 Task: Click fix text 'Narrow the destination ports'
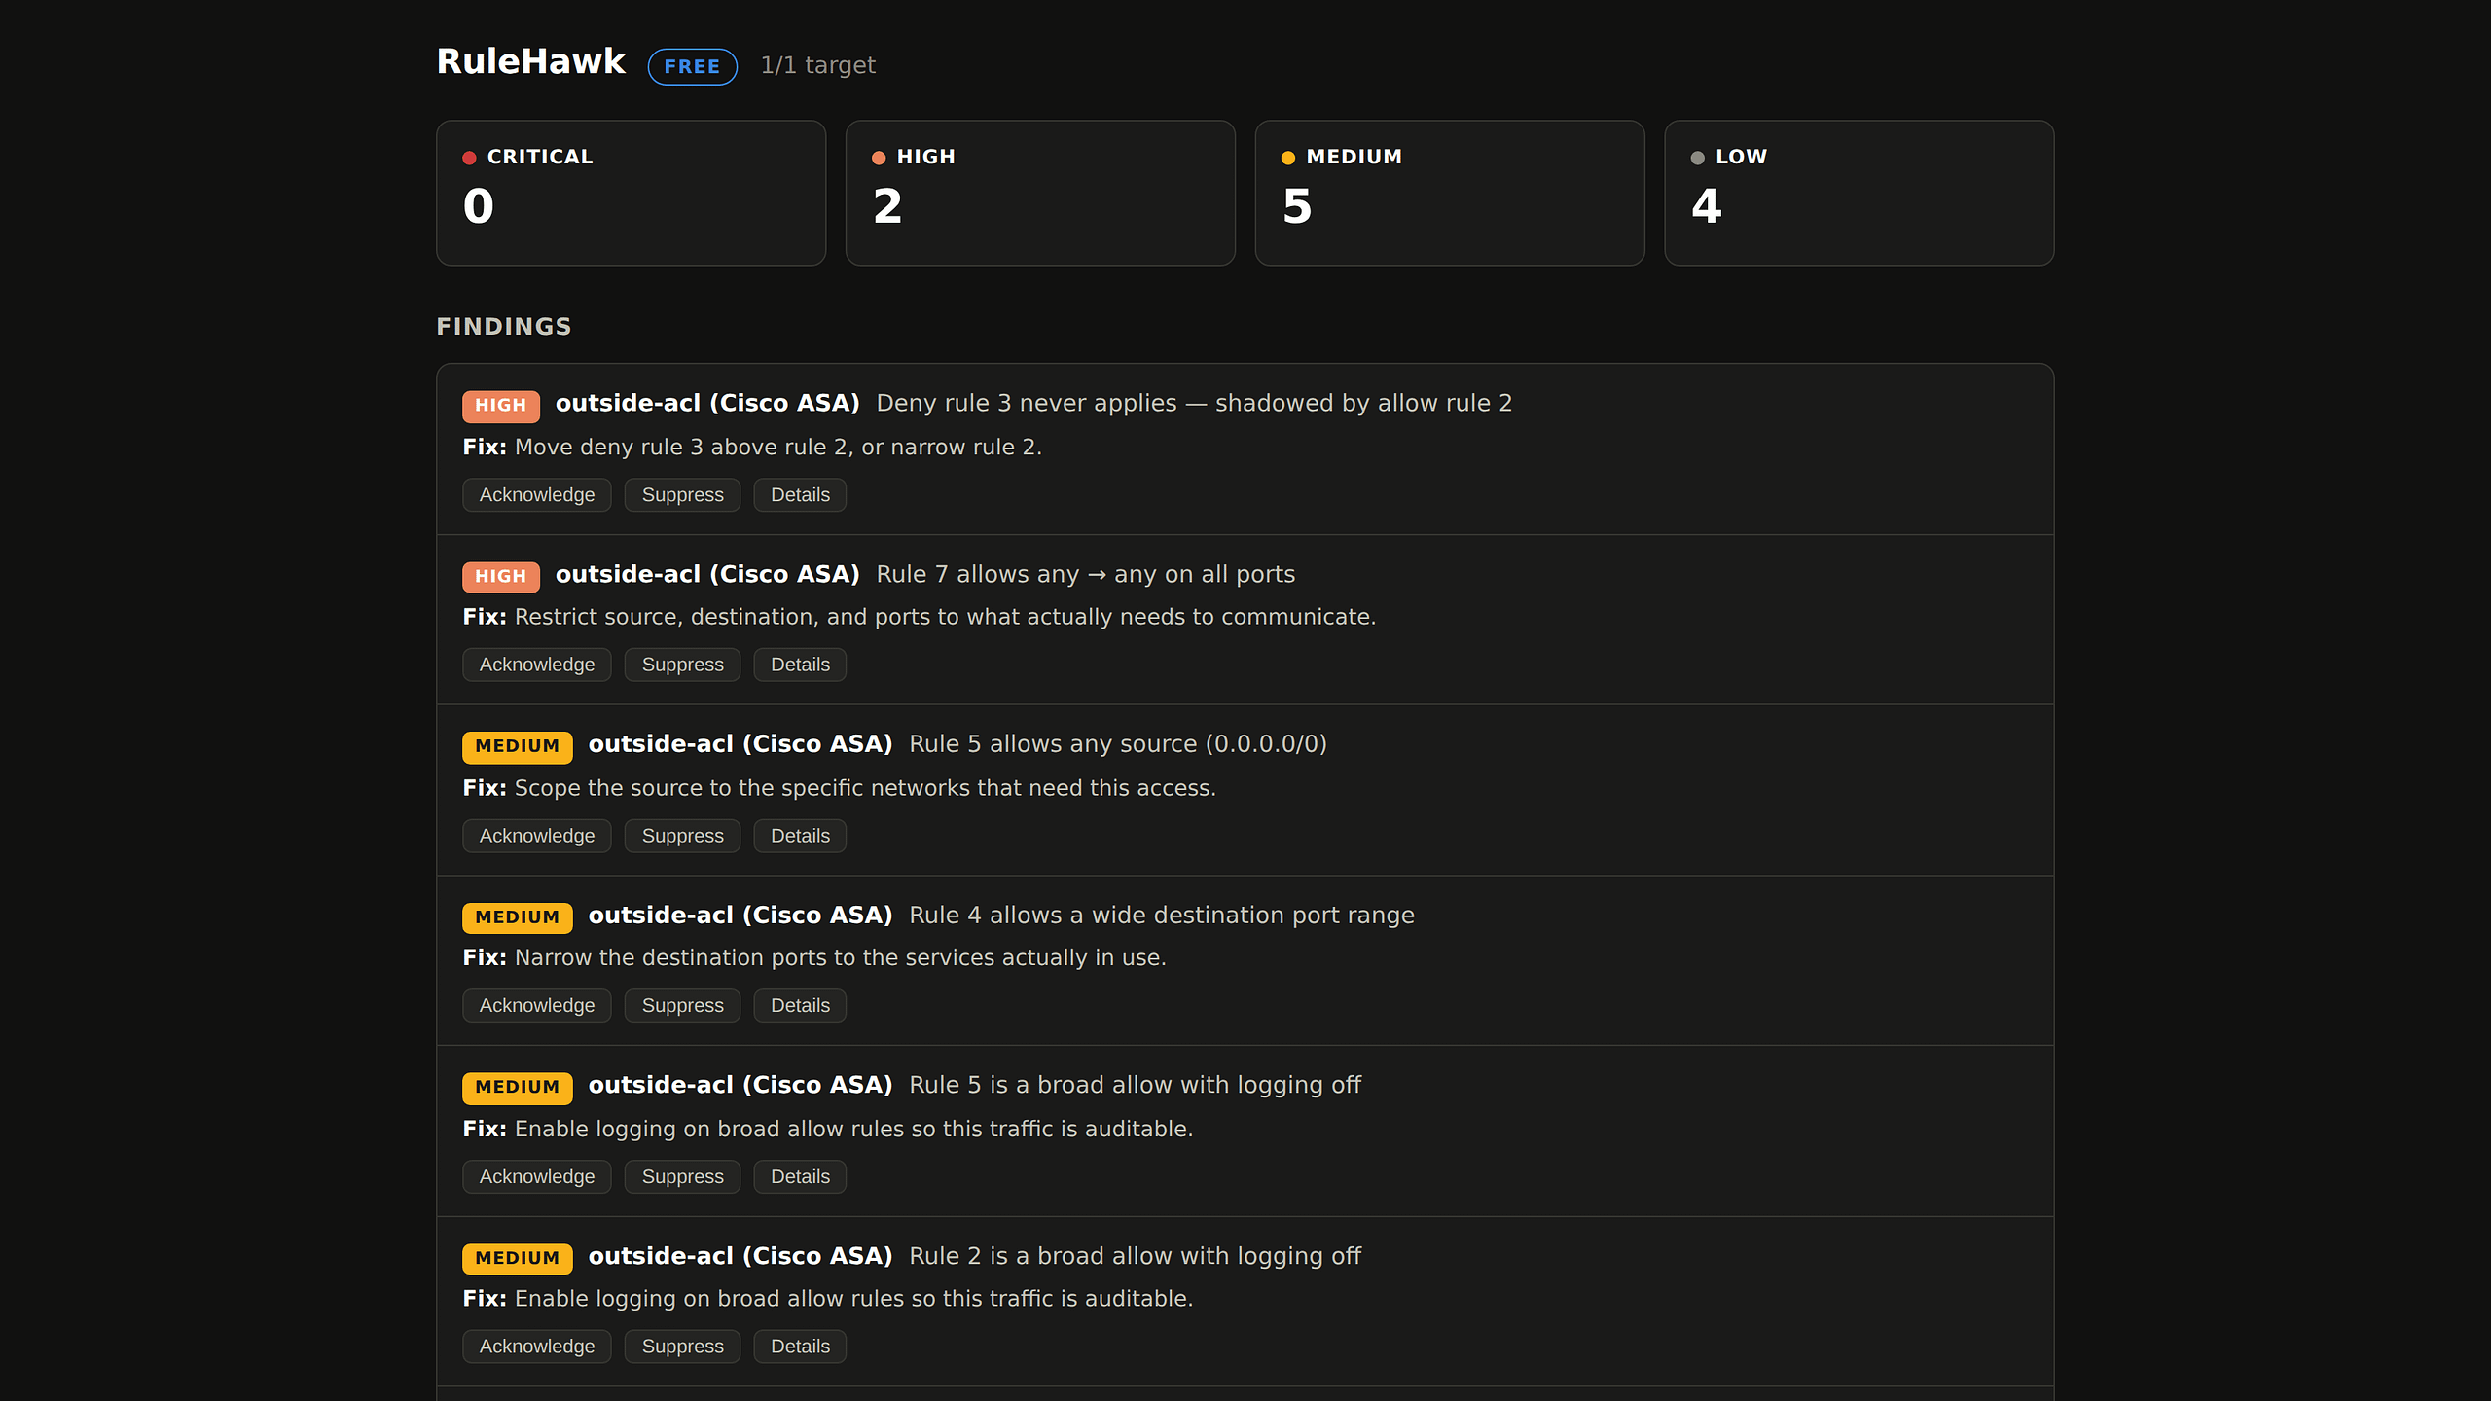[840, 957]
